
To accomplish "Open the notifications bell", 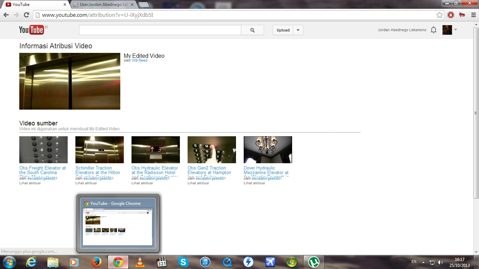I will [434, 30].
